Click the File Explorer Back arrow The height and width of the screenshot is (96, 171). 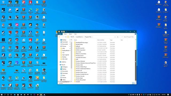click(x=59, y=37)
